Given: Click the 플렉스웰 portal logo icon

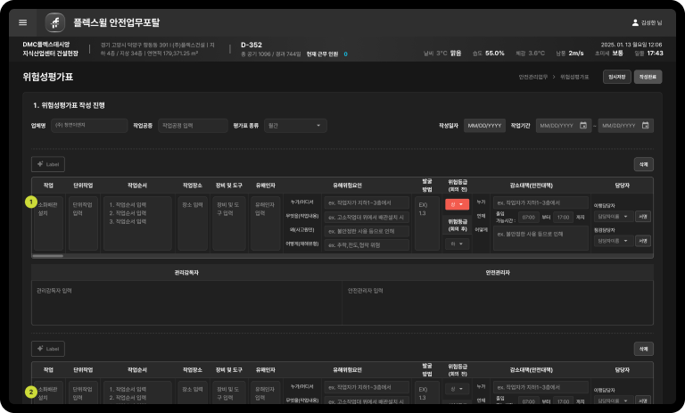Looking at the screenshot, I should [55, 22].
